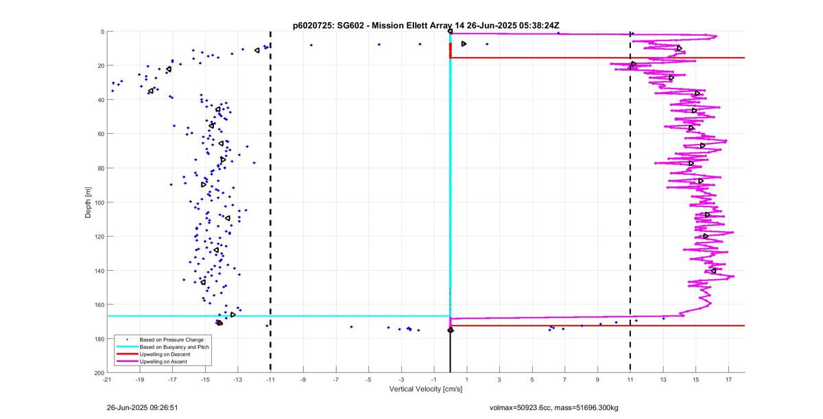Click legend entry 'Upwelling on Ascent'
823x419 pixels.
point(163,361)
